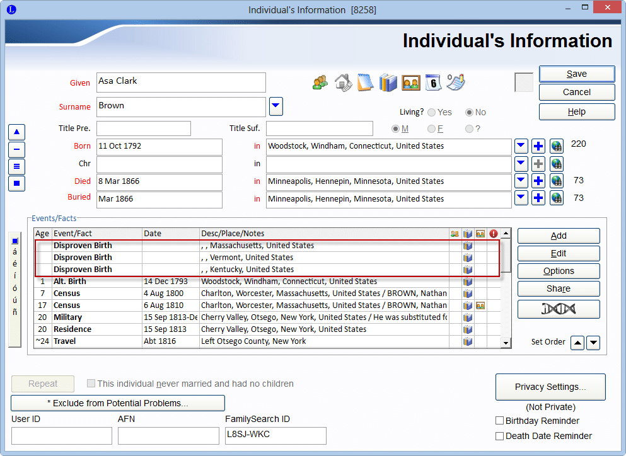
Task: Open the Born place dropdown arrow
Action: pyautogui.click(x=521, y=146)
